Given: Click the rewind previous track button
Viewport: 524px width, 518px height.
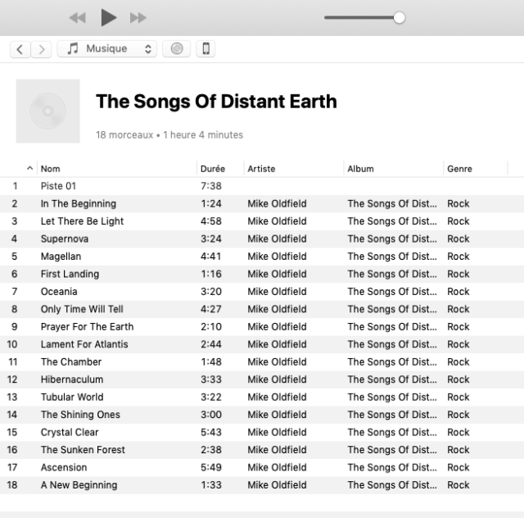Looking at the screenshot, I should pos(78,18).
